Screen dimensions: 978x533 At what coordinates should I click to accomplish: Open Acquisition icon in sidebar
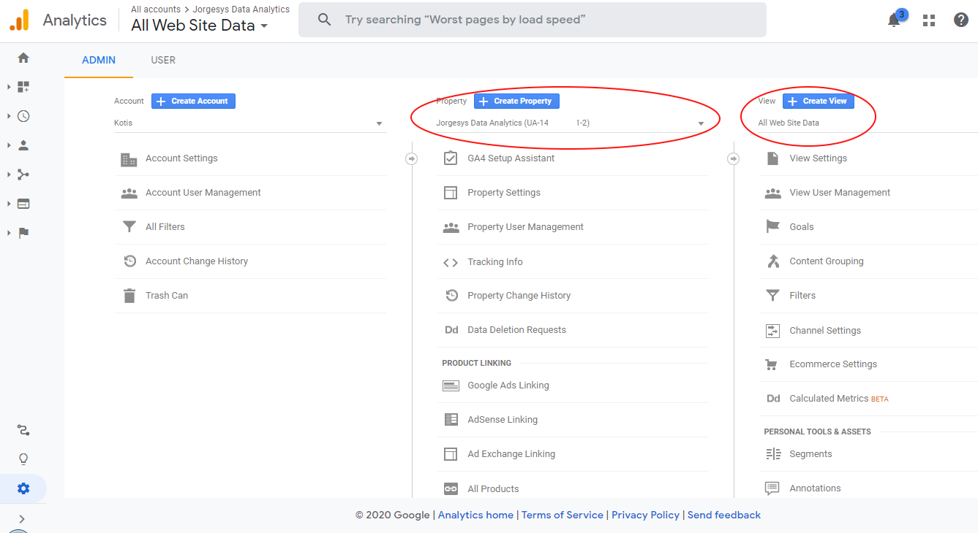click(23, 175)
